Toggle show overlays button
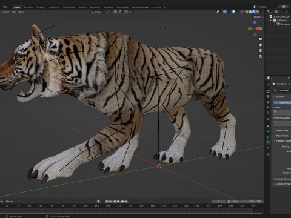Image resolution: width=291 pixels, height=218 pixels. pyautogui.click(x=233, y=12)
